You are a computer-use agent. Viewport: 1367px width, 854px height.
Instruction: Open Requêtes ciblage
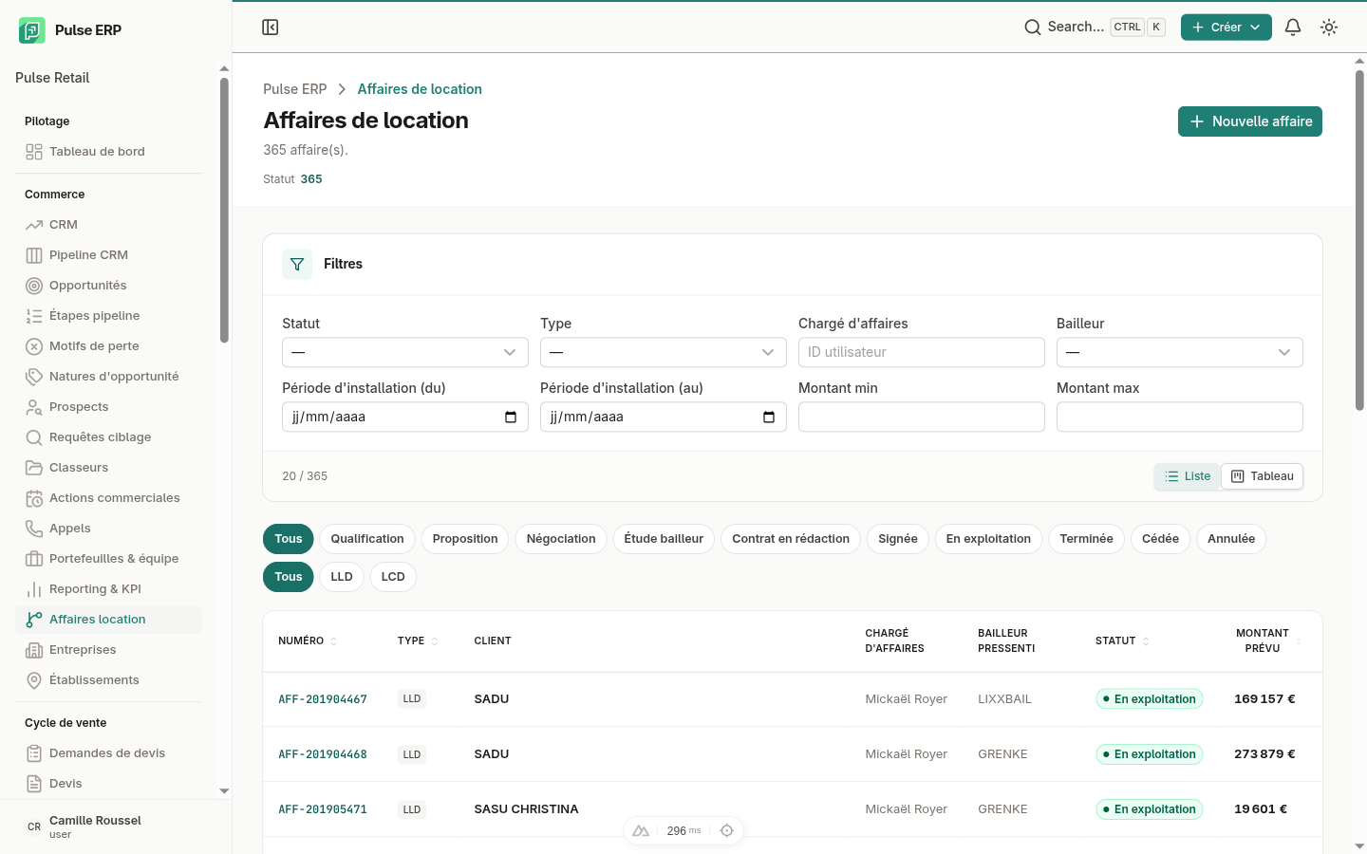(x=108, y=437)
